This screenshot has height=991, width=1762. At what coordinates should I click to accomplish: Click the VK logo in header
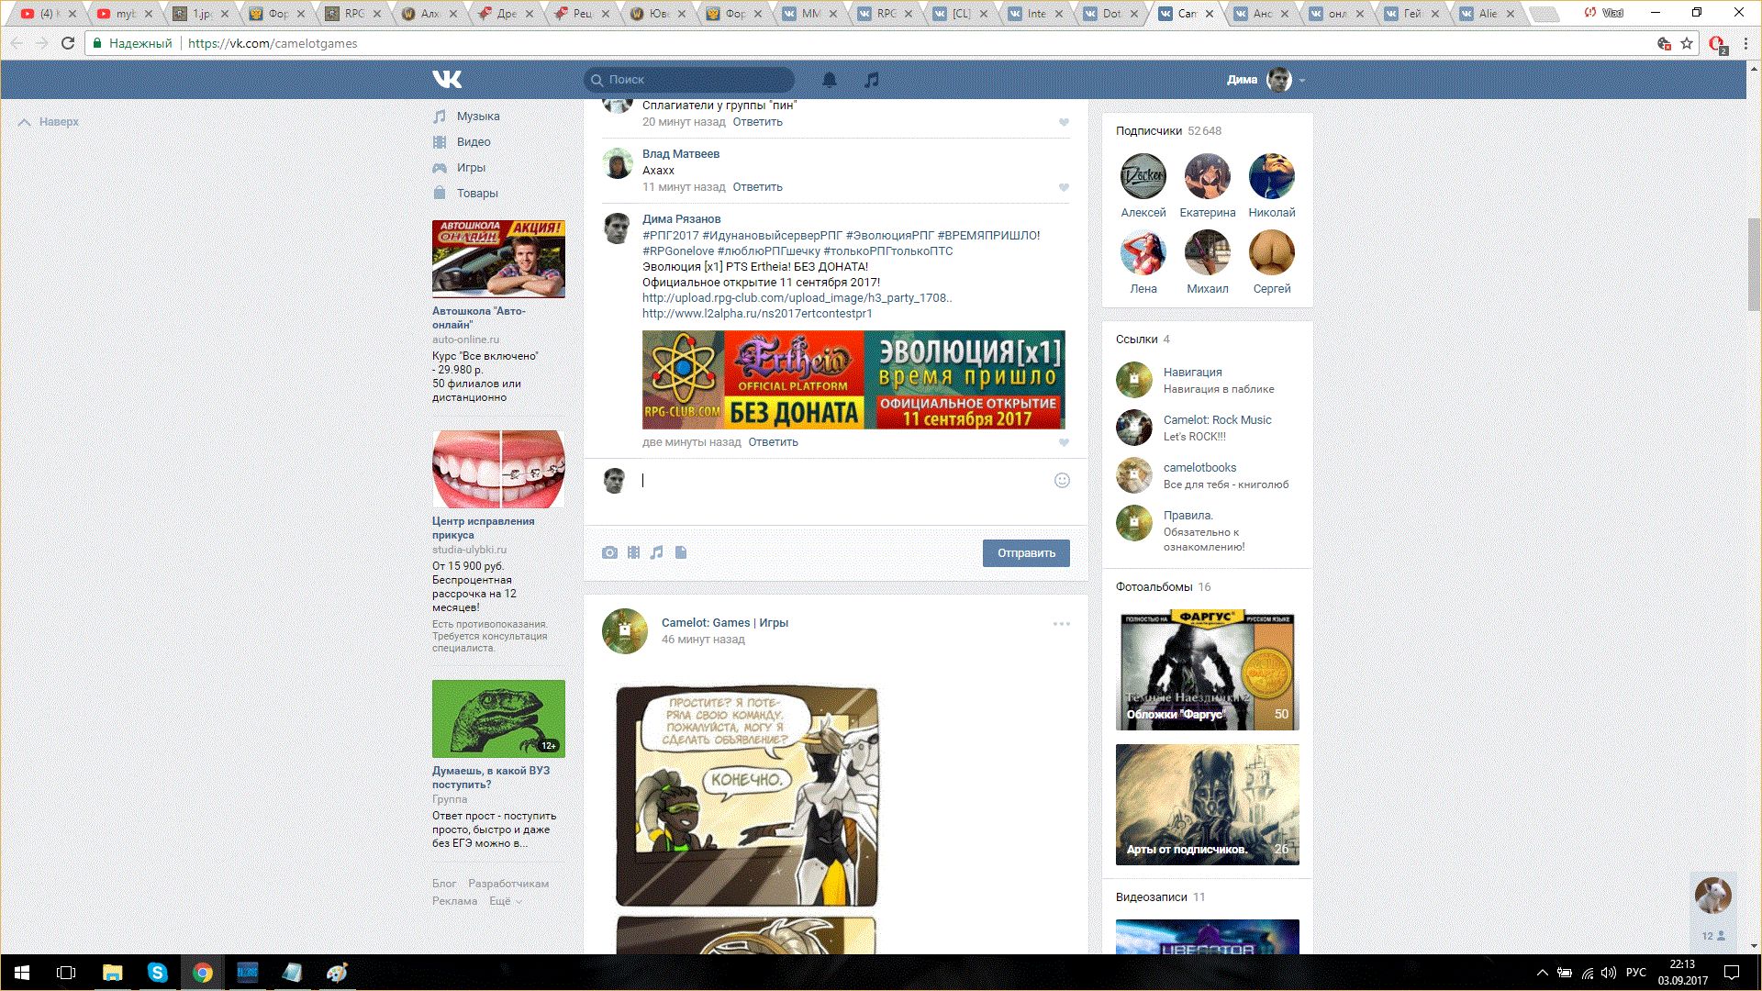(447, 80)
